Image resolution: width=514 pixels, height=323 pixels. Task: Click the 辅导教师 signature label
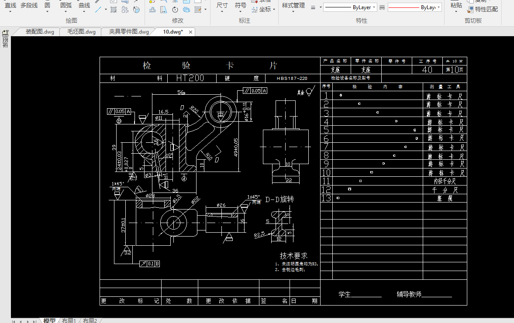tap(409, 294)
